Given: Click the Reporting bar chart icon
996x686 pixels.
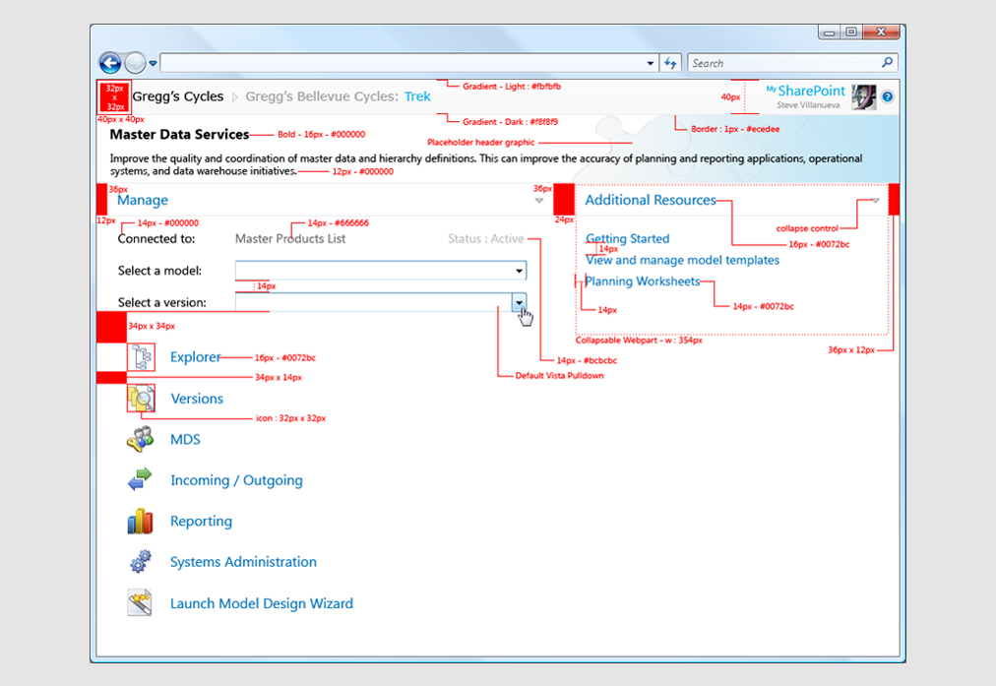Looking at the screenshot, I should click(x=141, y=522).
